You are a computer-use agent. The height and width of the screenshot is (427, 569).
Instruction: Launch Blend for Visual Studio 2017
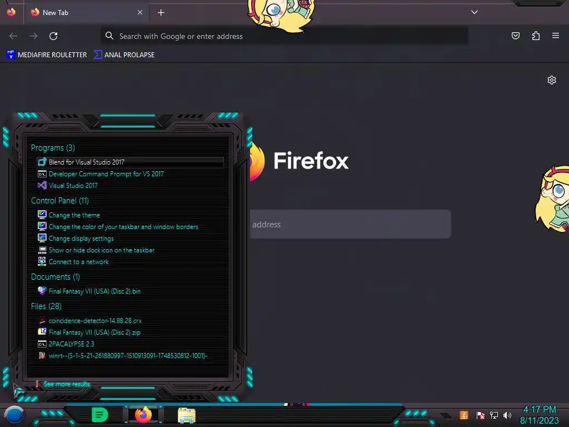[130, 162]
